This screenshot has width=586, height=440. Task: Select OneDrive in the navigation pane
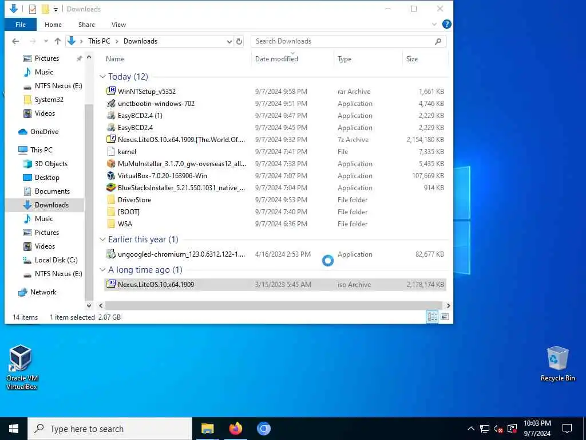pos(44,131)
